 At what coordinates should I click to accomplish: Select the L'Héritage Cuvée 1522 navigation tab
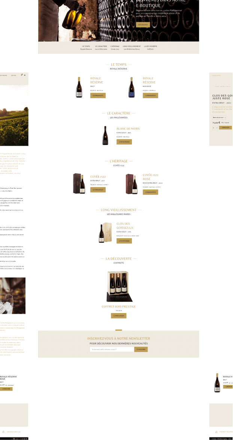pyautogui.click(x=115, y=48)
